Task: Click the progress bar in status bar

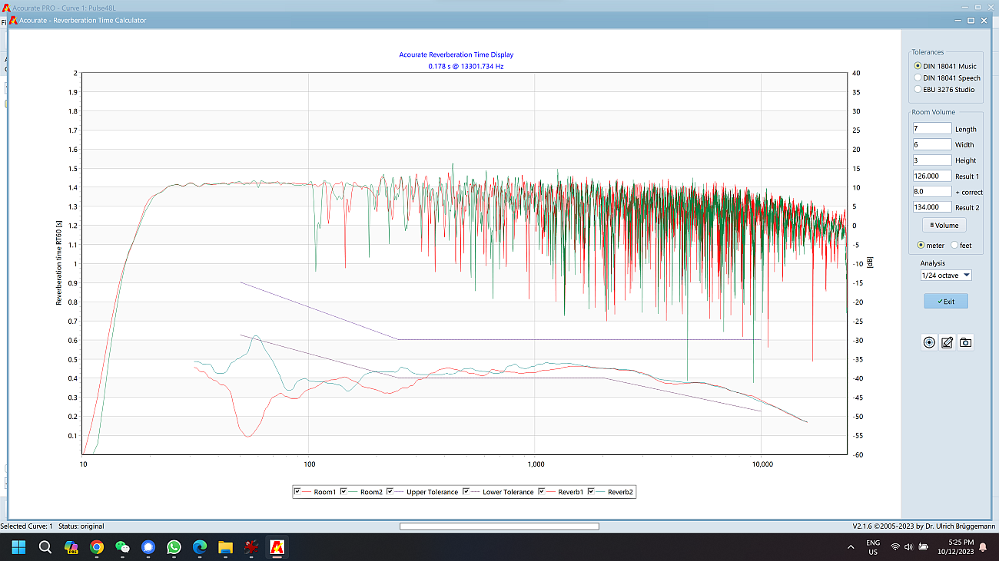Action: click(x=499, y=526)
